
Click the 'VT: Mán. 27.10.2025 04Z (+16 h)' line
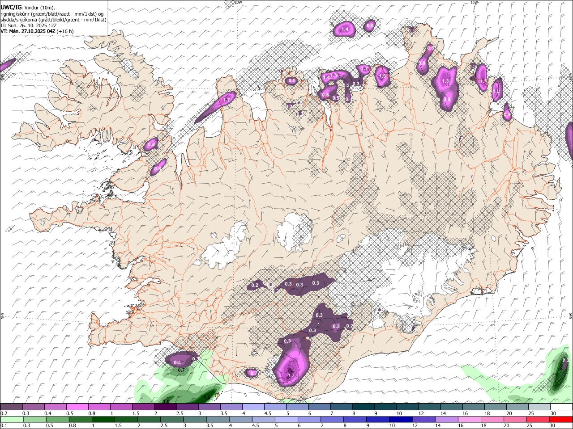pyautogui.click(x=37, y=31)
